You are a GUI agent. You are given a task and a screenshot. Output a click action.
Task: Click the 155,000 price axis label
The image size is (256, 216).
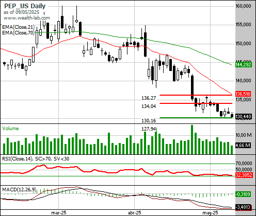[x=243, y=25]
